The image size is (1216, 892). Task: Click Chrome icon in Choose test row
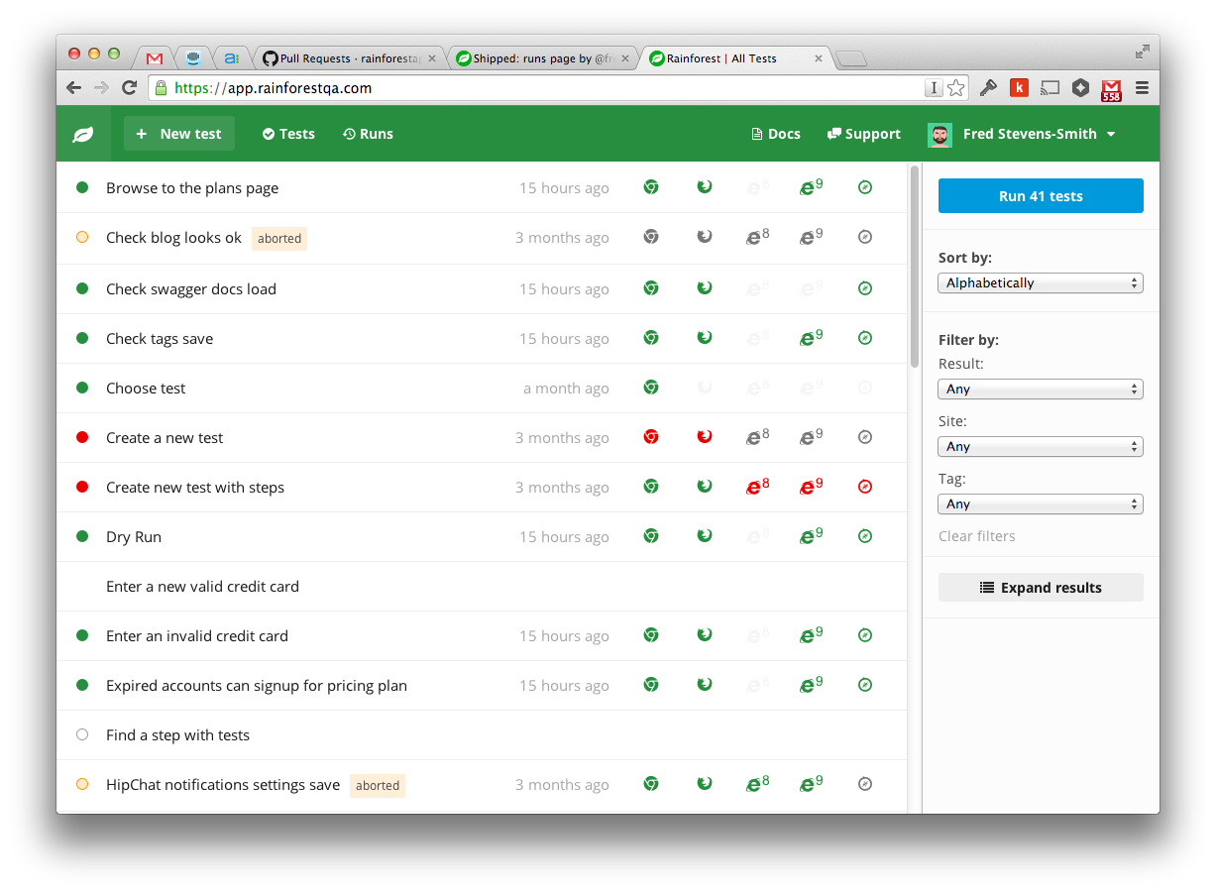(651, 387)
